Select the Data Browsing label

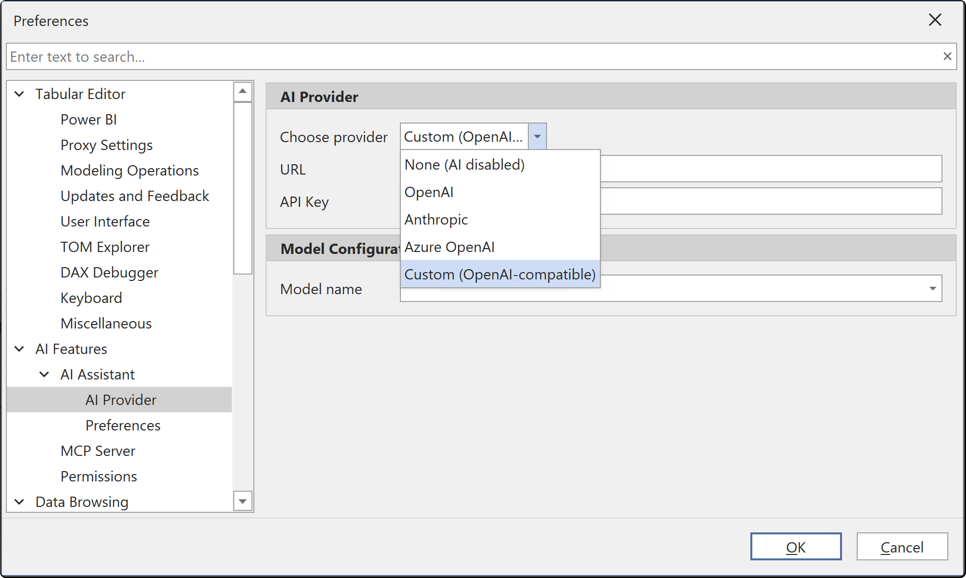(x=82, y=502)
